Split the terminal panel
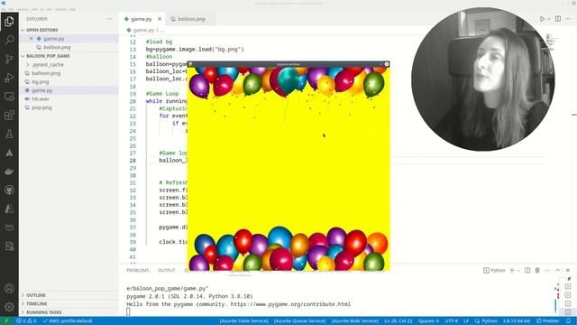This screenshot has height=325, width=577. point(527,270)
